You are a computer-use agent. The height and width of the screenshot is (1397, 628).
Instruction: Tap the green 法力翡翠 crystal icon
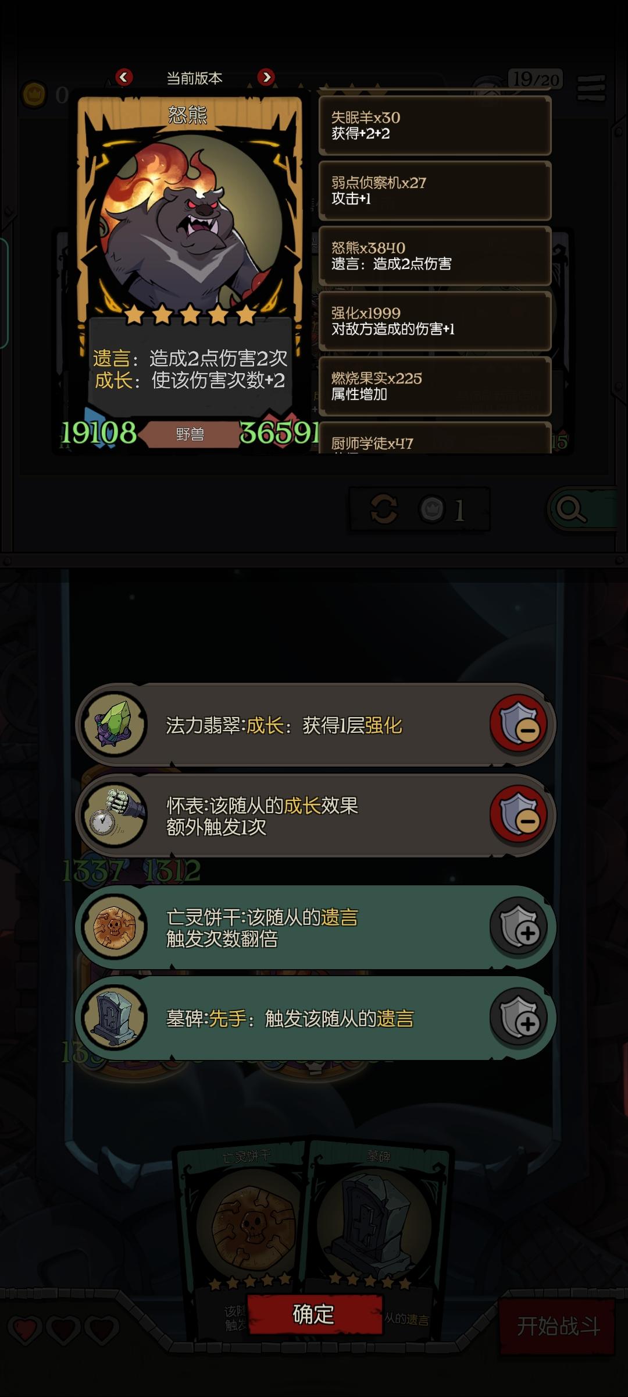pyautogui.click(x=115, y=724)
